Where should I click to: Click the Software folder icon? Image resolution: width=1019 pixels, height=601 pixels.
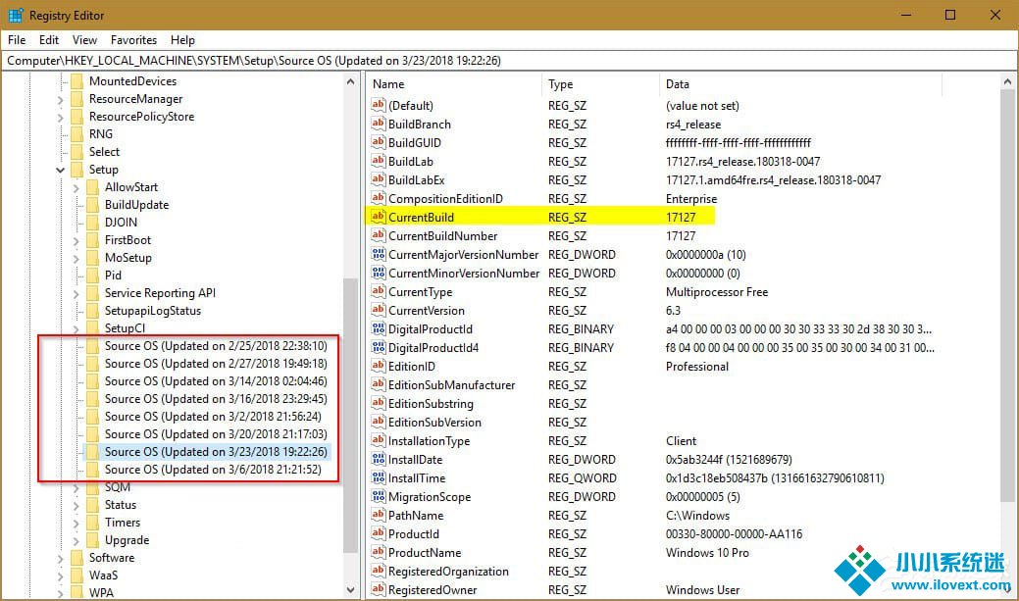point(77,558)
